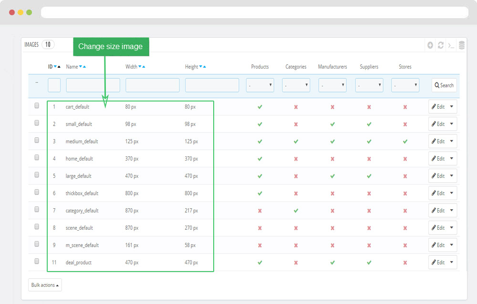Open Products filter dropdown
This screenshot has height=304, width=477.
(x=260, y=85)
